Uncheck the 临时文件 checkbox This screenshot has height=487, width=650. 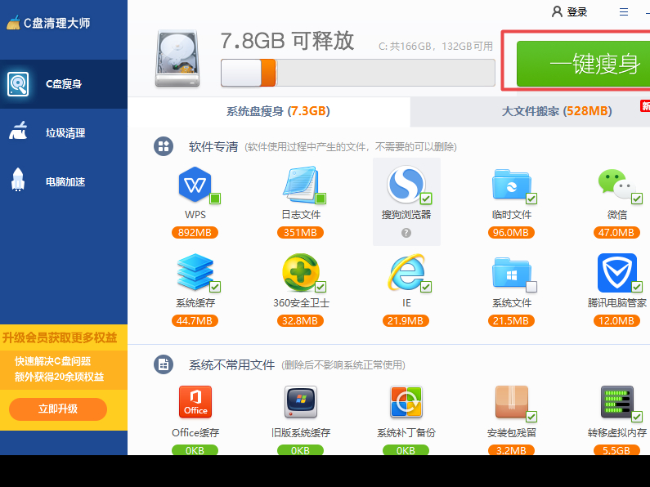tap(531, 199)
